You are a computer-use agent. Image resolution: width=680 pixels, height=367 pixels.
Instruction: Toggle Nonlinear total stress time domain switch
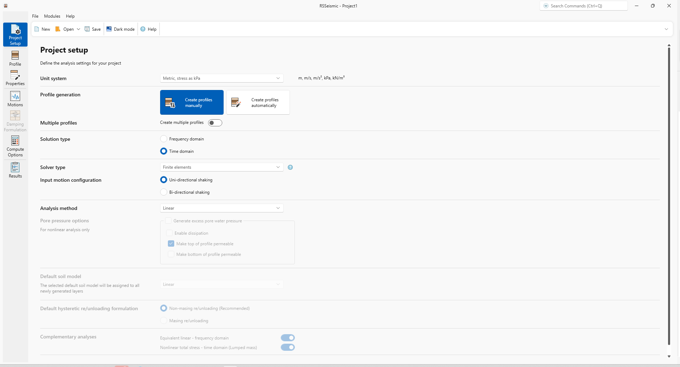coord(288,347)
